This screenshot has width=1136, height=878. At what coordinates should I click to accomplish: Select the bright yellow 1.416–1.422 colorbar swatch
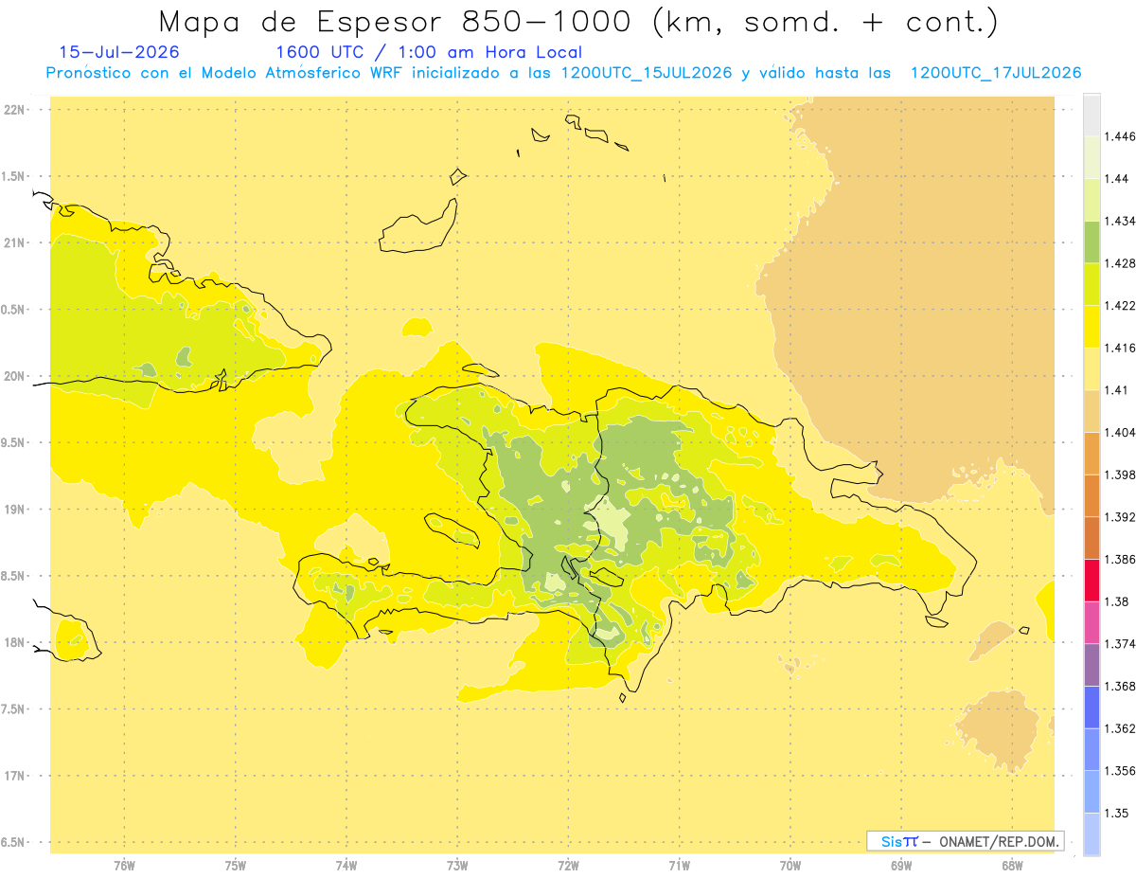(x=1092, y=326)
